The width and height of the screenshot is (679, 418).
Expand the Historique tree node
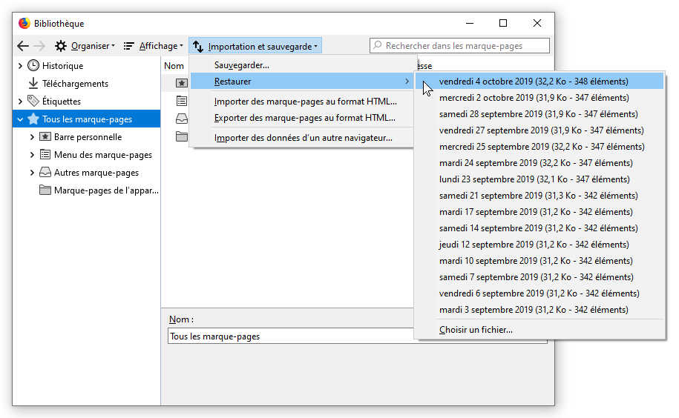20,66
